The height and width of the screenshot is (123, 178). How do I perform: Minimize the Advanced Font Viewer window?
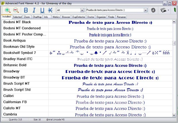coord(165,3)
